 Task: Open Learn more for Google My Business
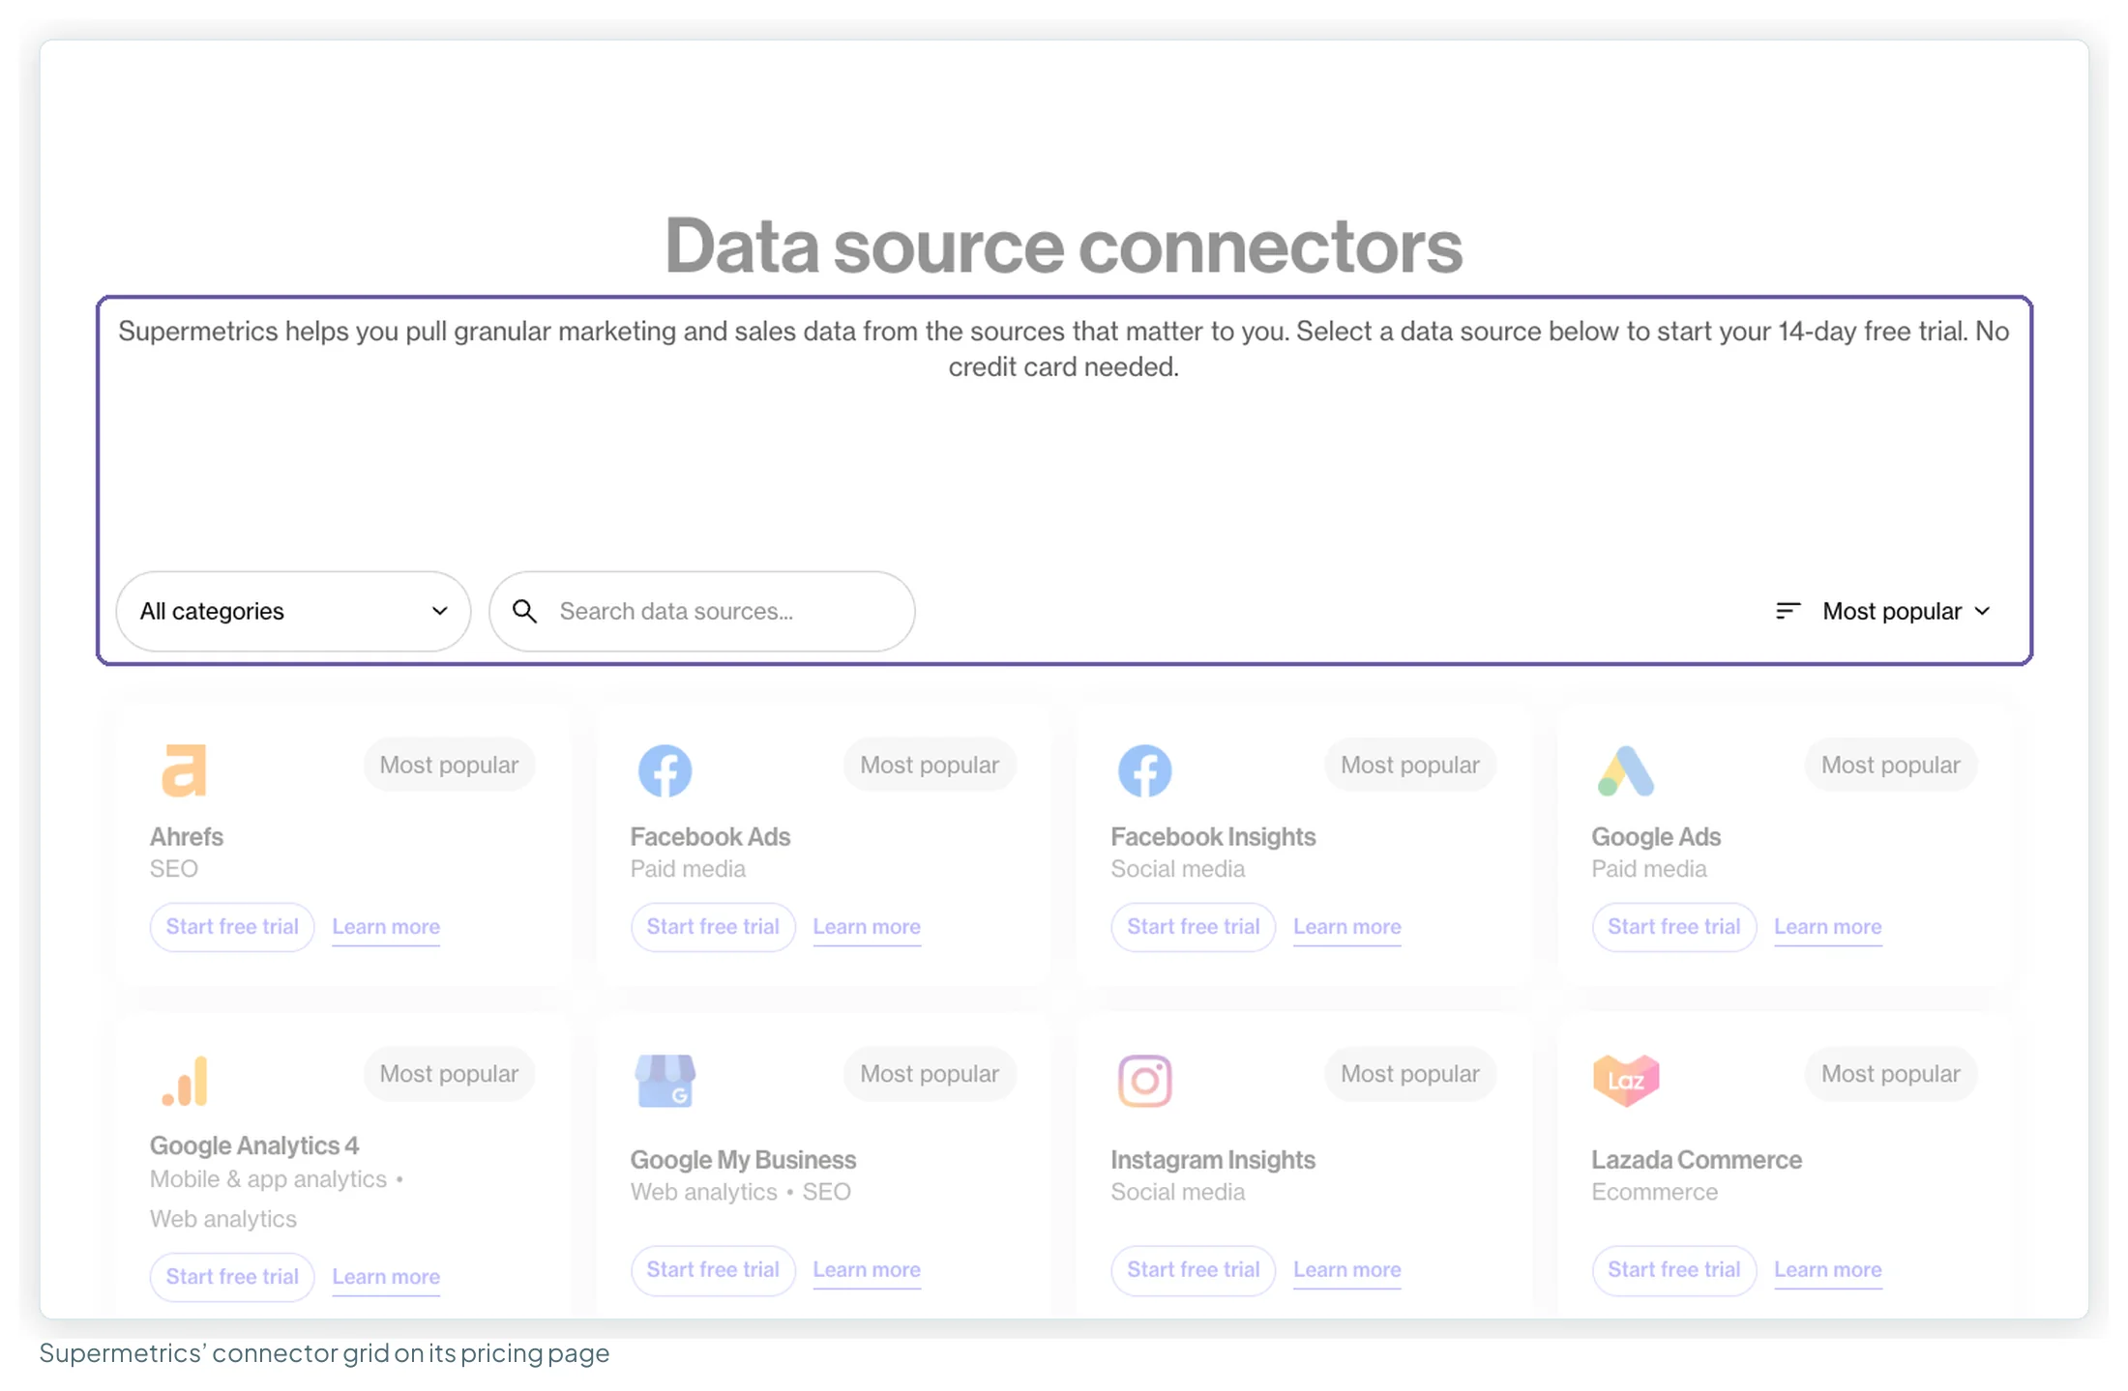click(867, 1270)
